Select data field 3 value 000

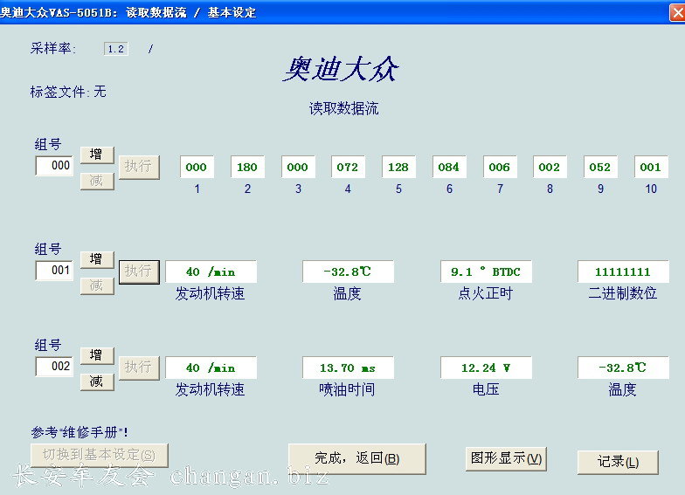coord(298,168)
